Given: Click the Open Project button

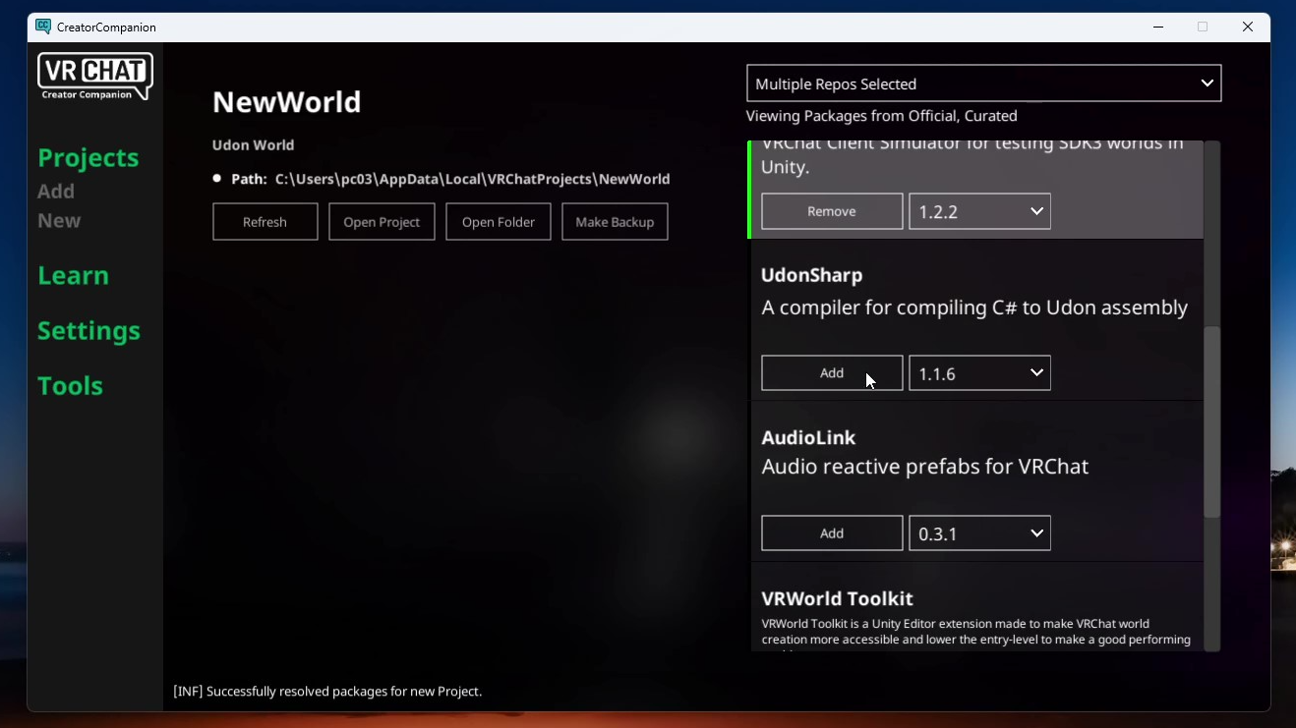Looking at the screenshot, I should tap(382, 222).
